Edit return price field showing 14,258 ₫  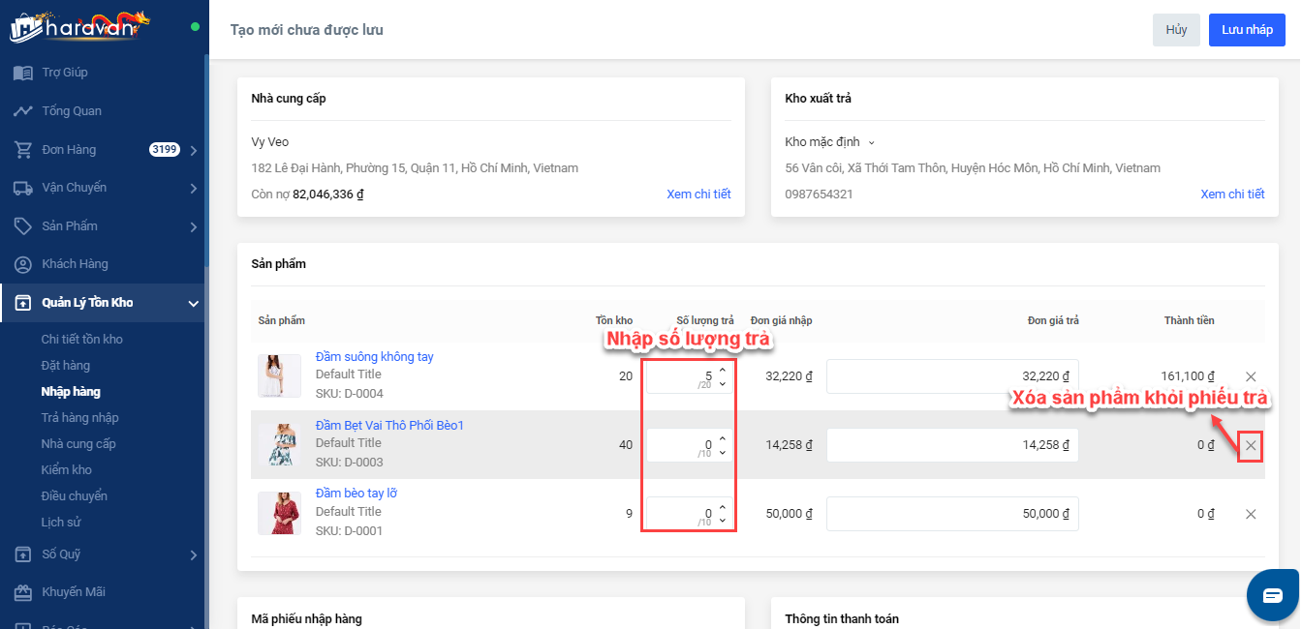tap(952, 445)
